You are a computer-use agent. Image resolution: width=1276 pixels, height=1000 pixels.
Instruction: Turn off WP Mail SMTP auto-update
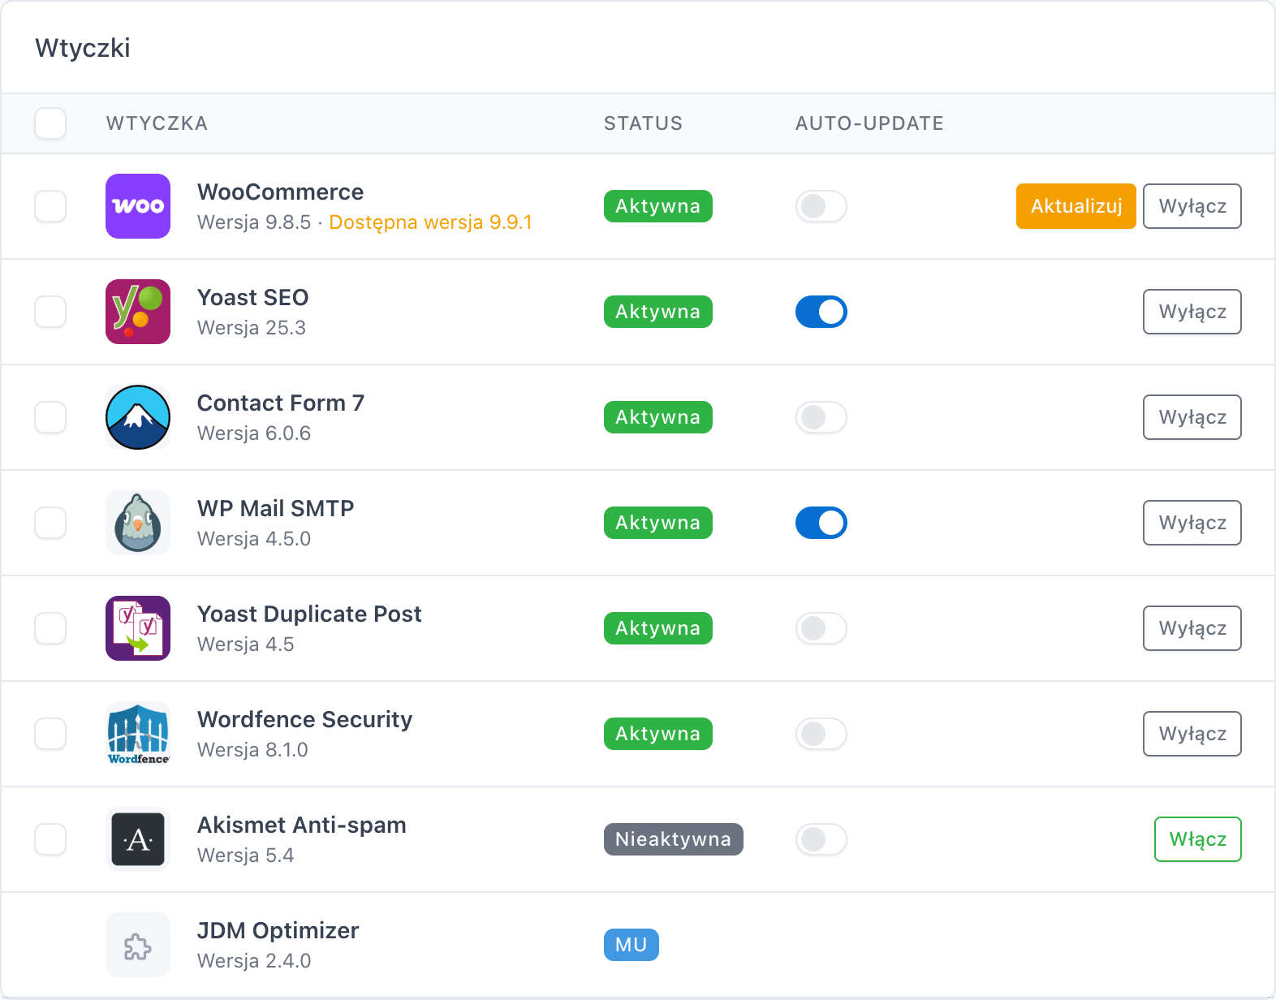[821, 523]
